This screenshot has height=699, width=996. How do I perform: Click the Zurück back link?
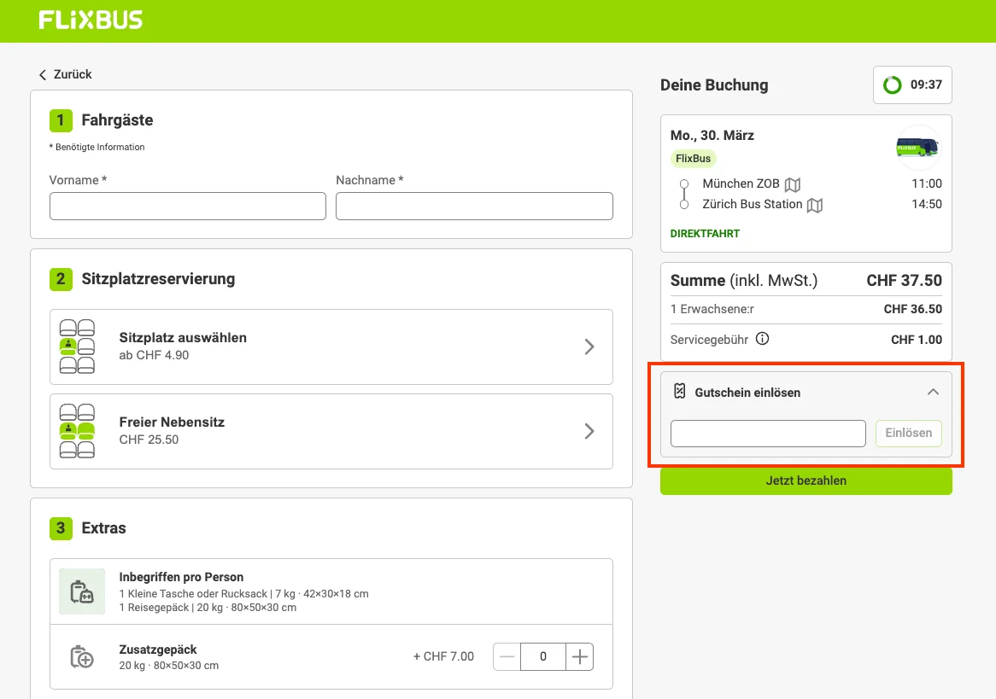pyautogui.click(x=64, y=74)
